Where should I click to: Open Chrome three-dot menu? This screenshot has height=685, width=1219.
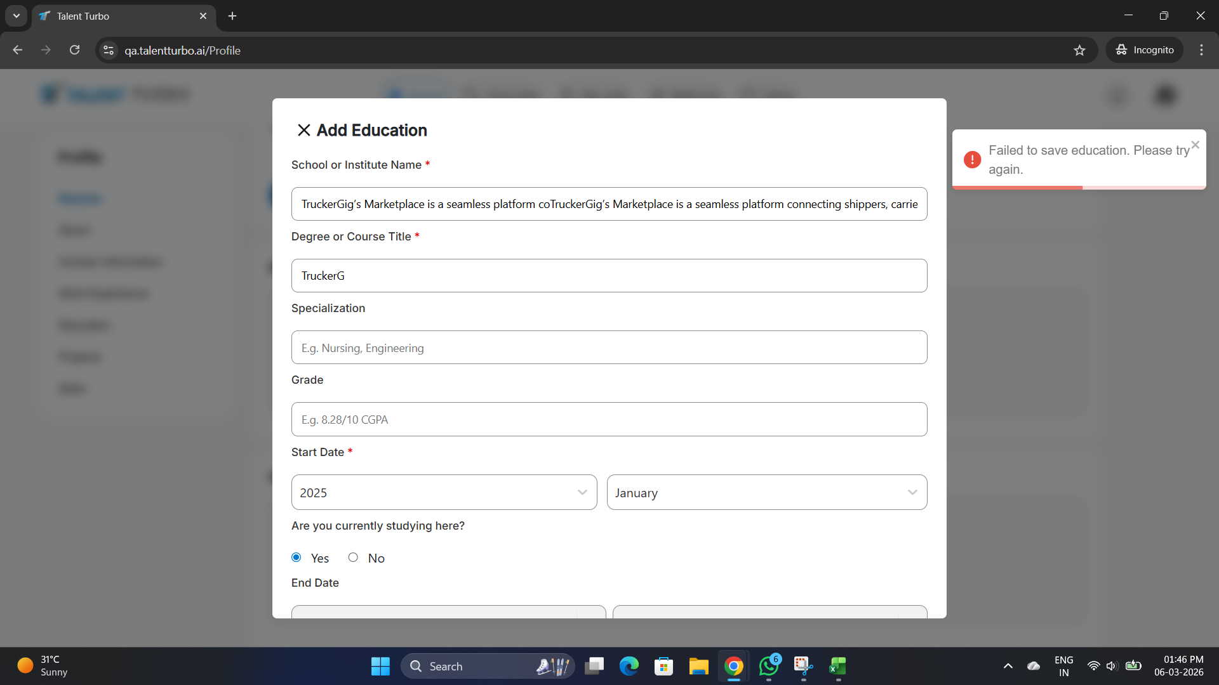(1201, 50)
